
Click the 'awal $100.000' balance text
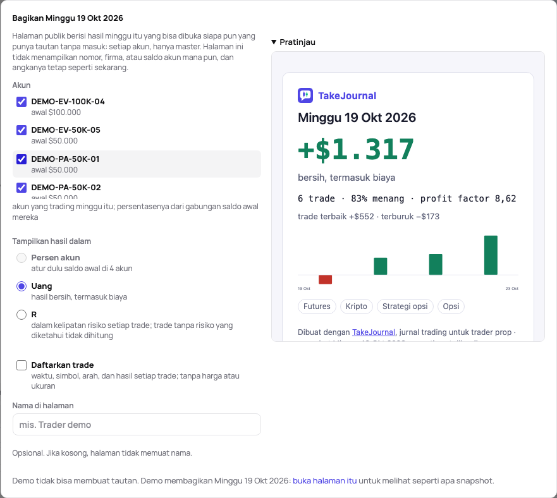[56, 112]
